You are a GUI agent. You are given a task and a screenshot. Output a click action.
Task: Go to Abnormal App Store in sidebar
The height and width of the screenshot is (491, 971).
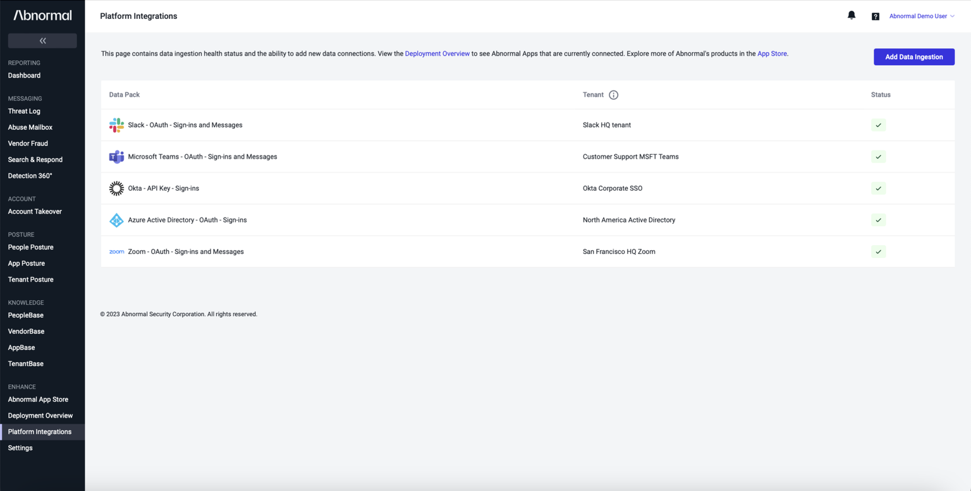click(38, 399)
